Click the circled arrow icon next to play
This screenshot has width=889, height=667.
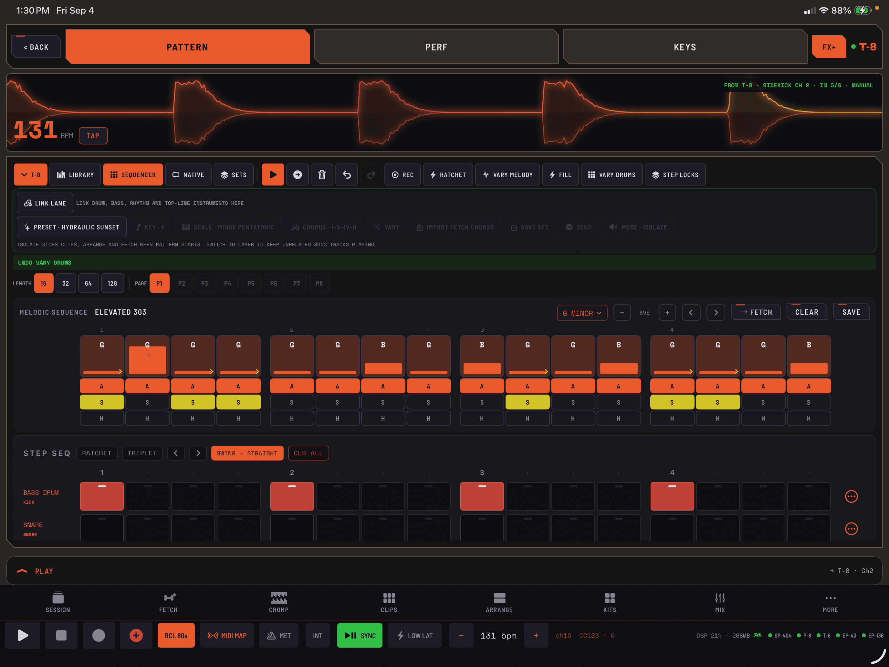click(x=298, y=175)
